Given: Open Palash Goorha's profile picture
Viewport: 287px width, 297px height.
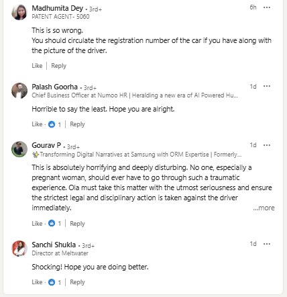Looking at the screenshot, I should coord(19,91).
